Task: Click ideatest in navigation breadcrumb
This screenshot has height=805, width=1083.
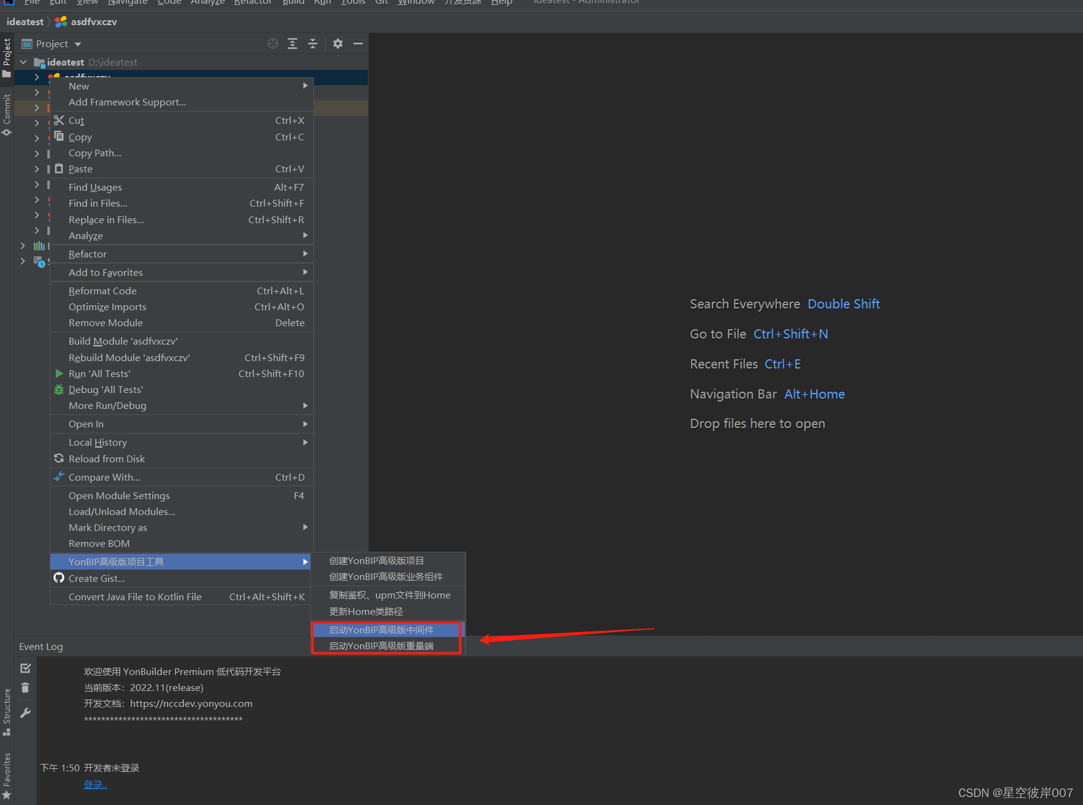Action: click(25, 21)
